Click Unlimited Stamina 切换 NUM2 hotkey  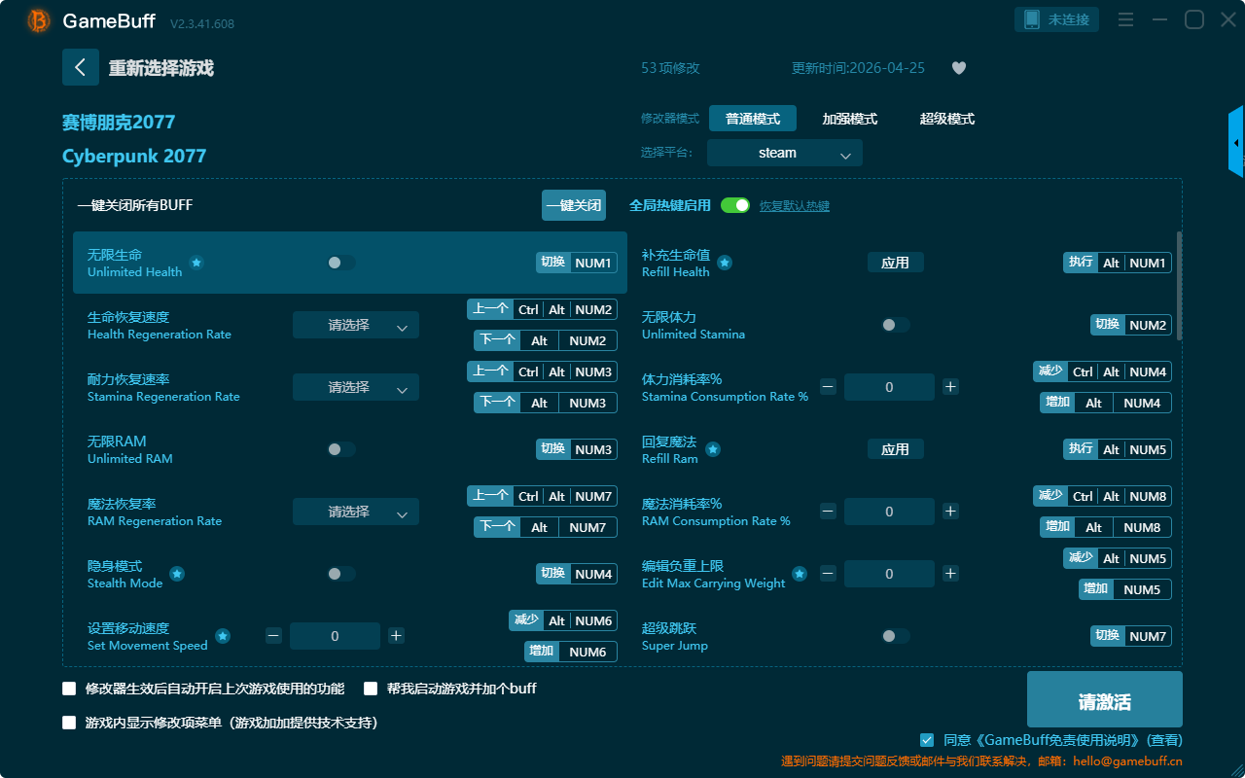1131,325
